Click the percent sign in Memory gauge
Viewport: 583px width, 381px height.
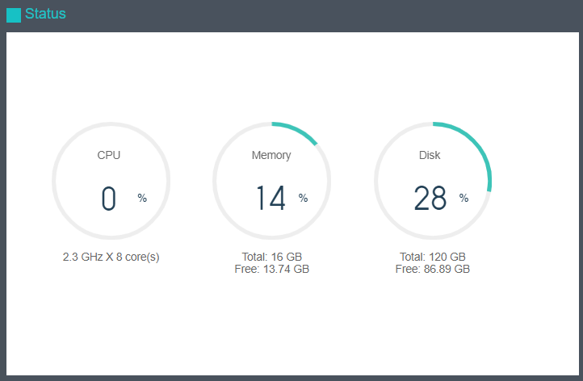pos(303,198)
